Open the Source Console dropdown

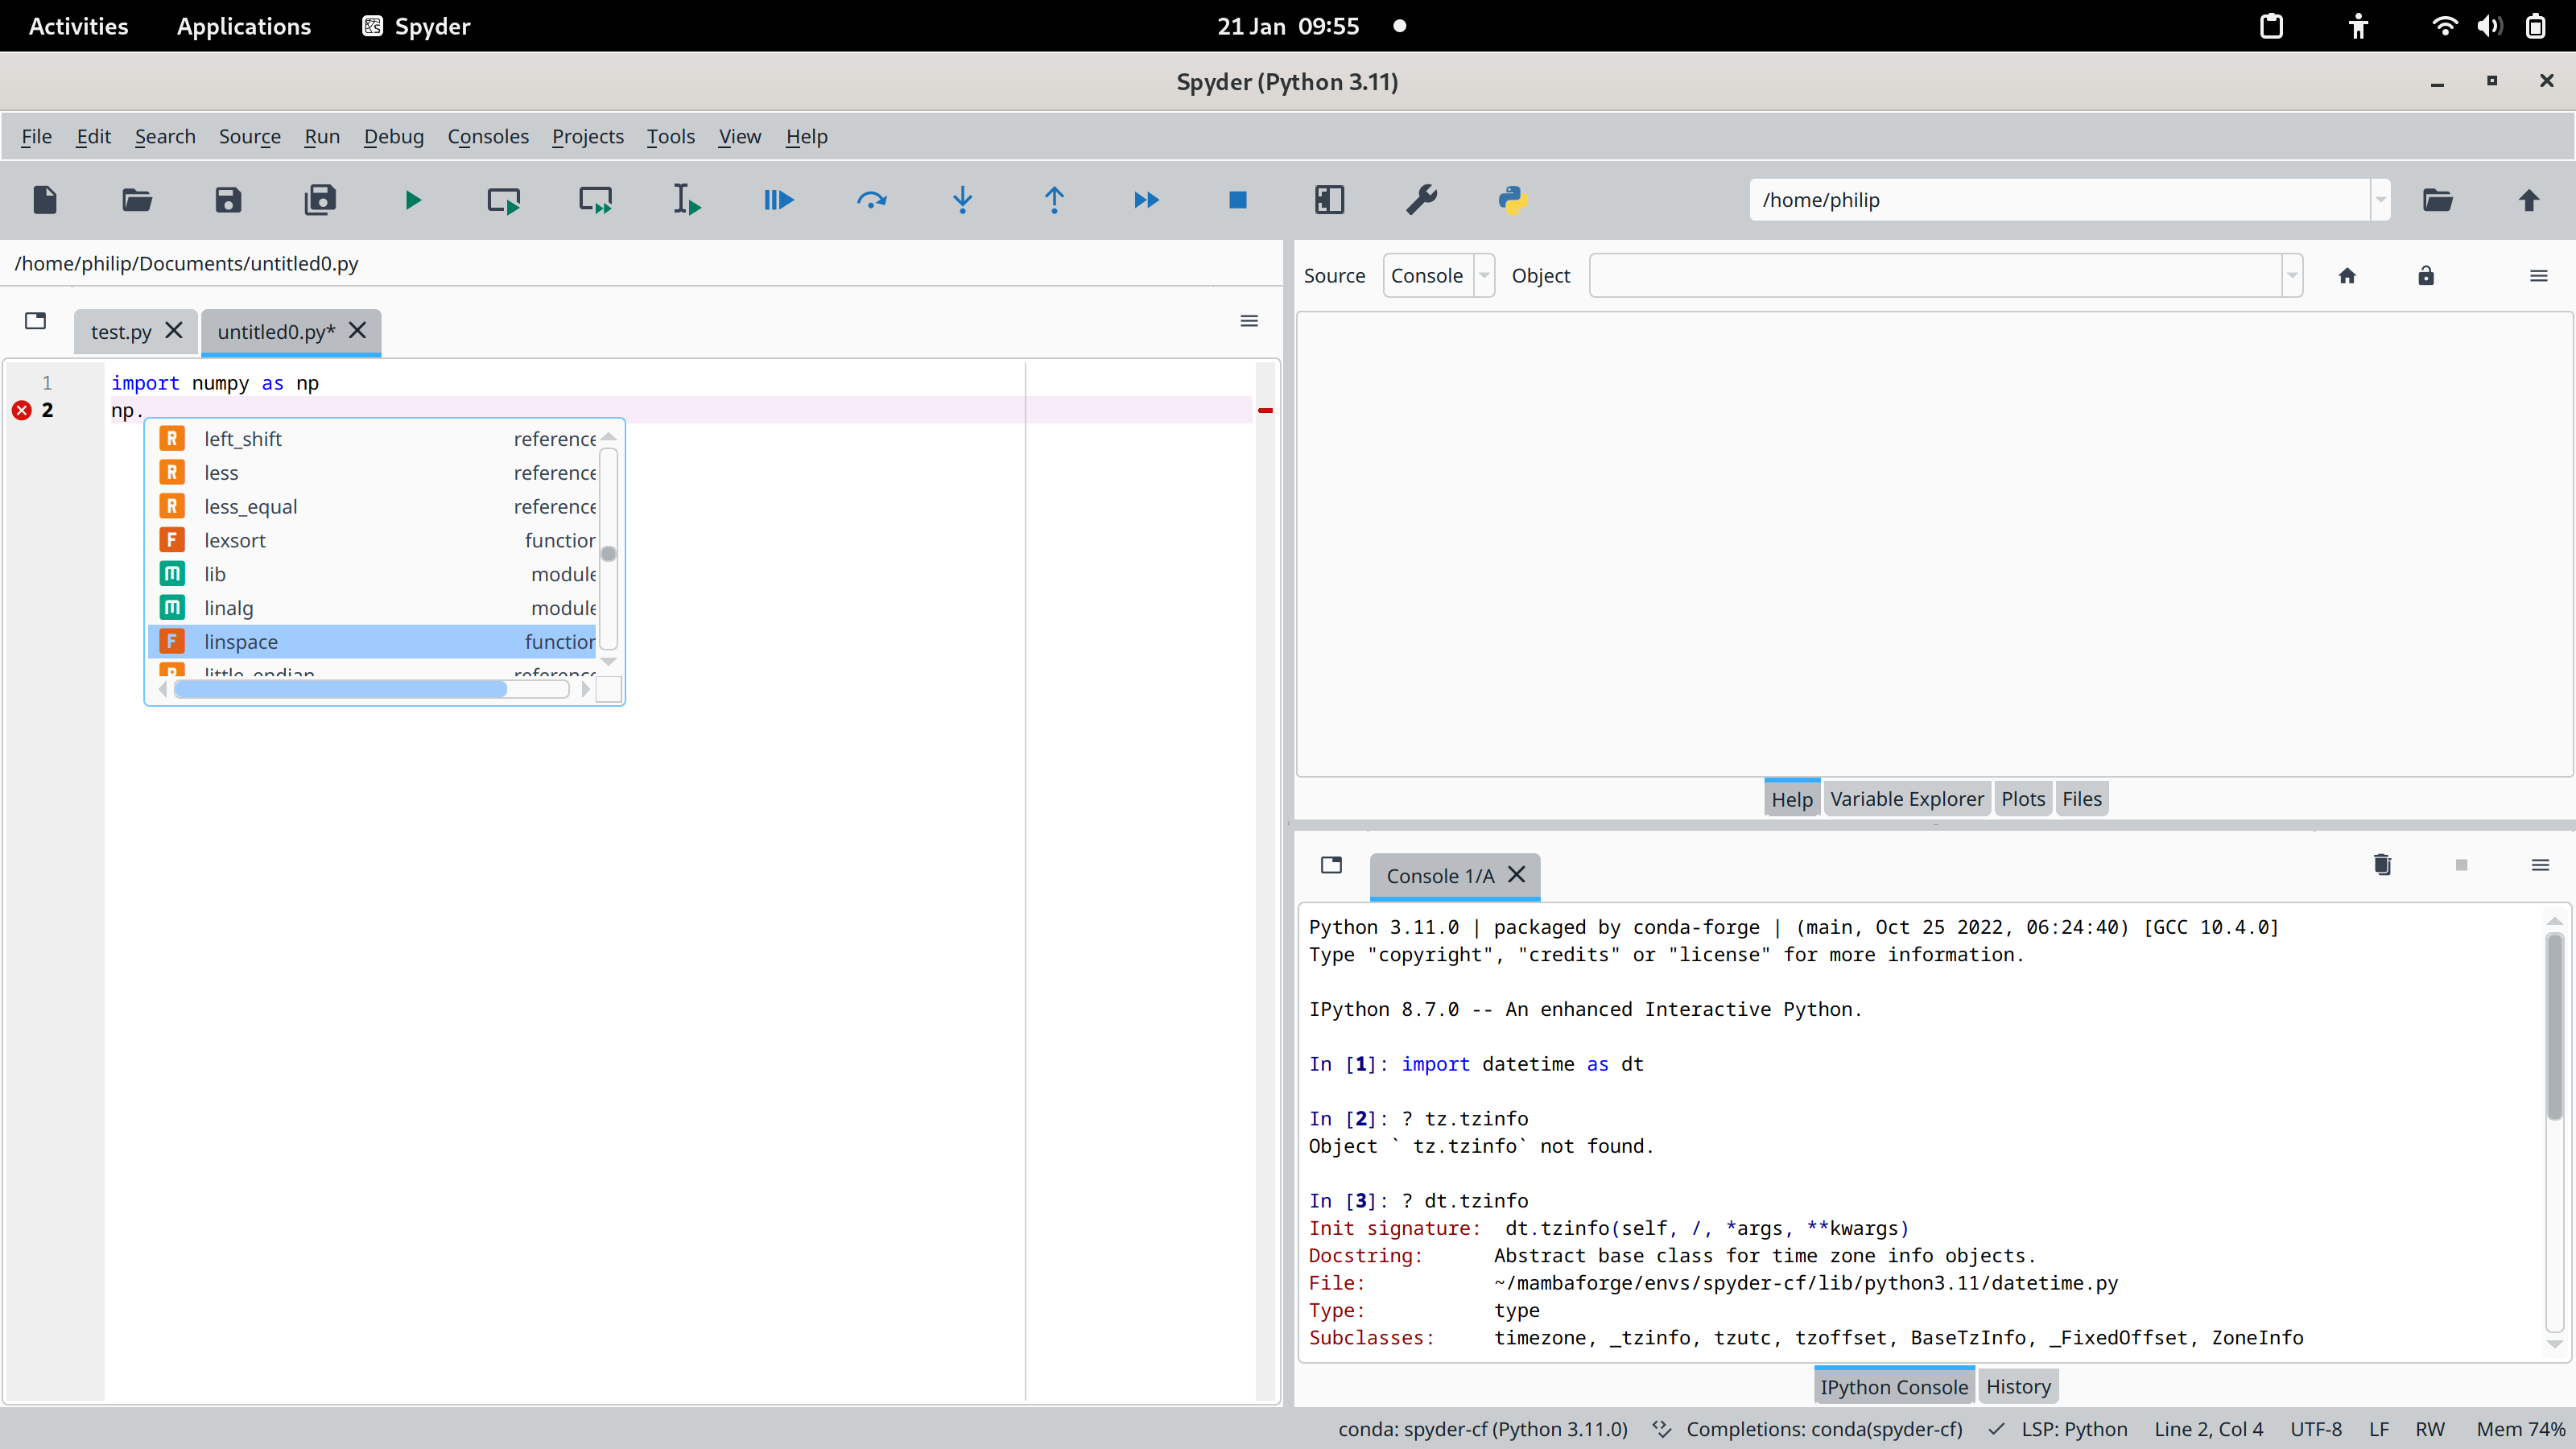[x=1438, y=276]
